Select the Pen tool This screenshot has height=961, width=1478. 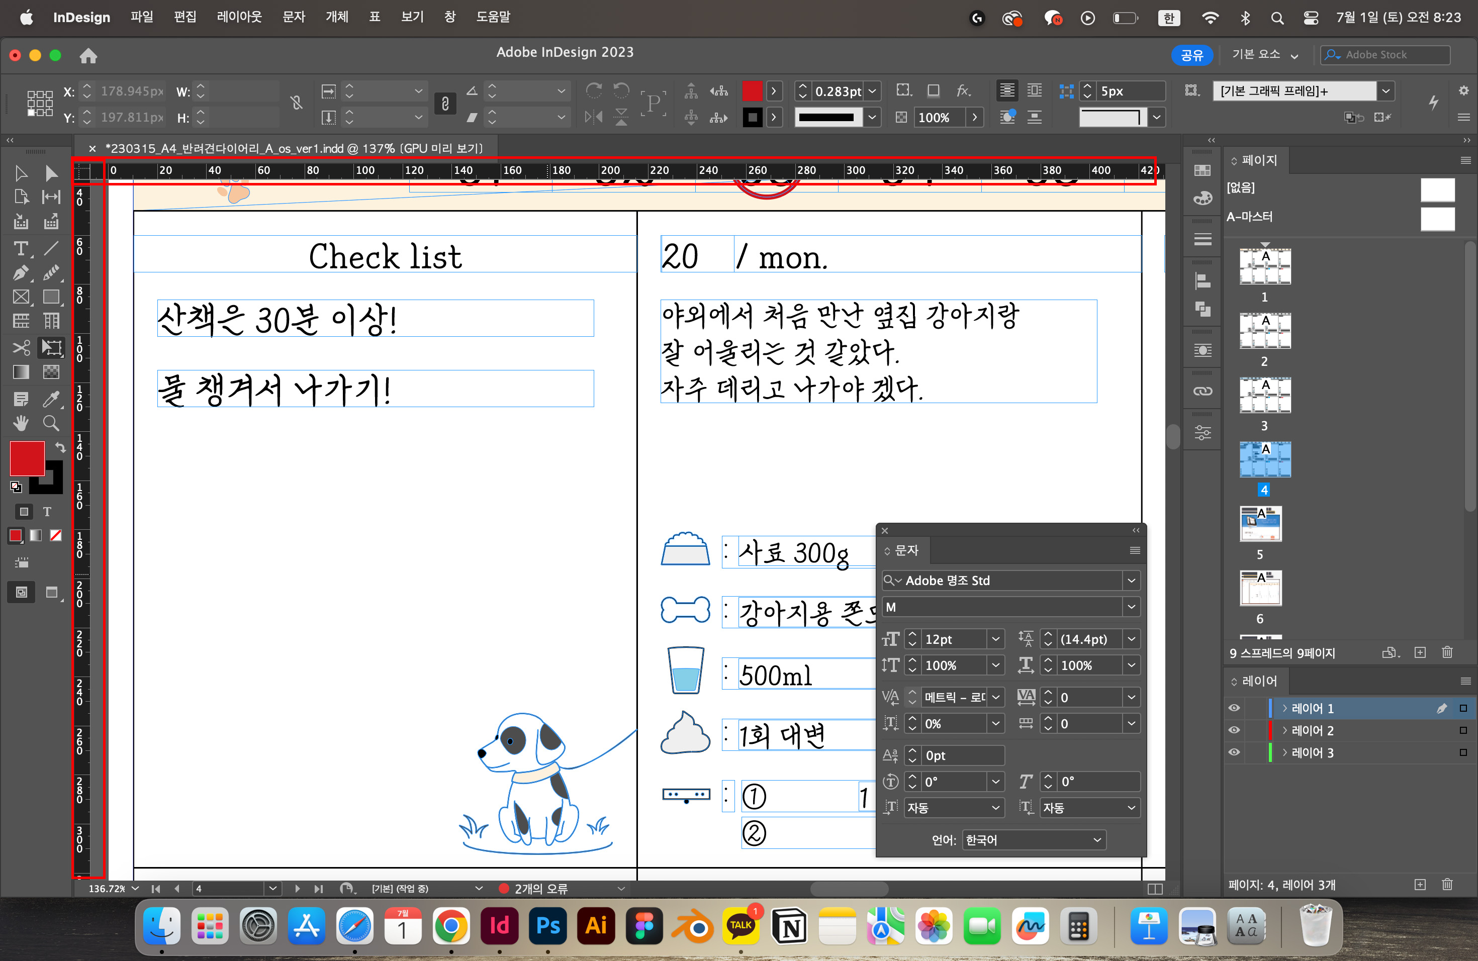coord(21,272)
